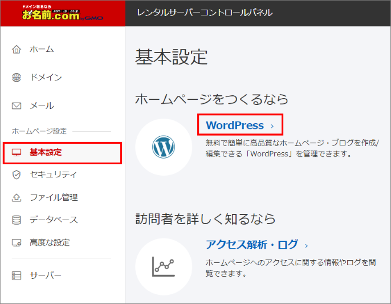Click the ファイル管理 upload icon

click(17, 197)
